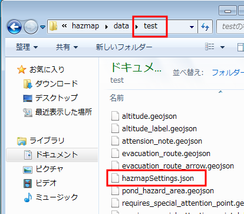Click 新しいフォルダー button

click(124, 47)
